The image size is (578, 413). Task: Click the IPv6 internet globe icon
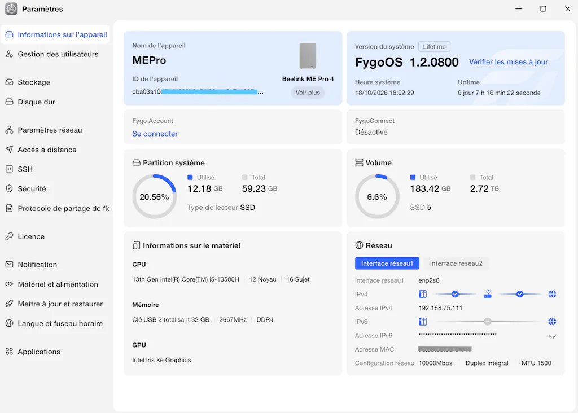pos(552,322)
